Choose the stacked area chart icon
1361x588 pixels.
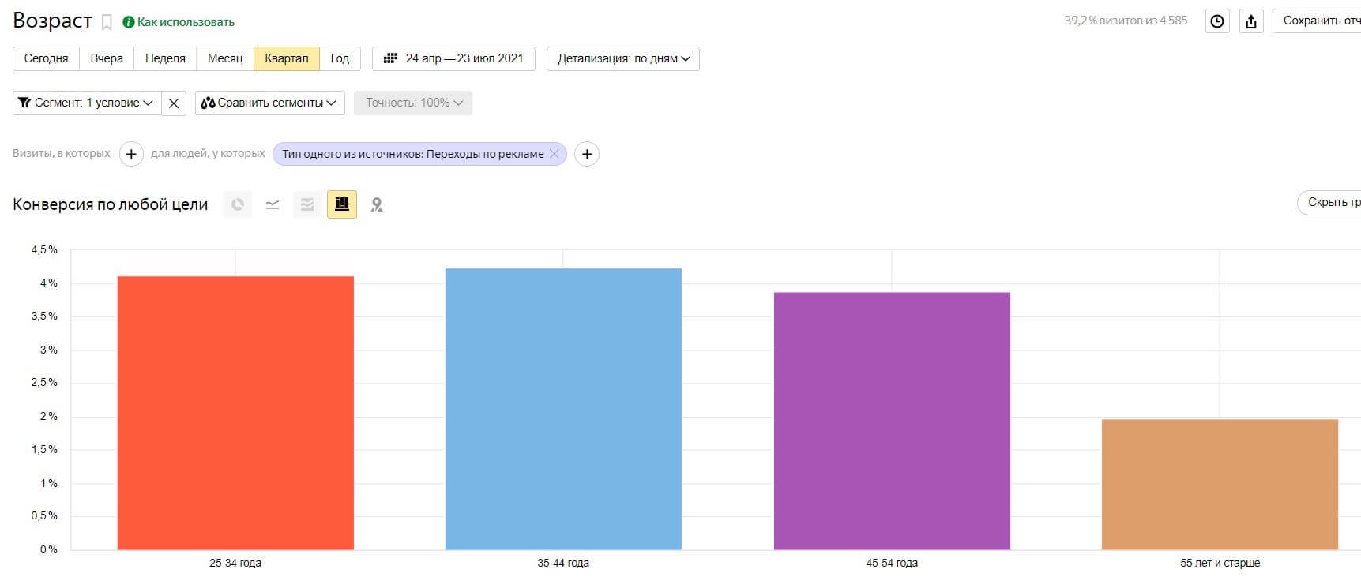point(307,204)
